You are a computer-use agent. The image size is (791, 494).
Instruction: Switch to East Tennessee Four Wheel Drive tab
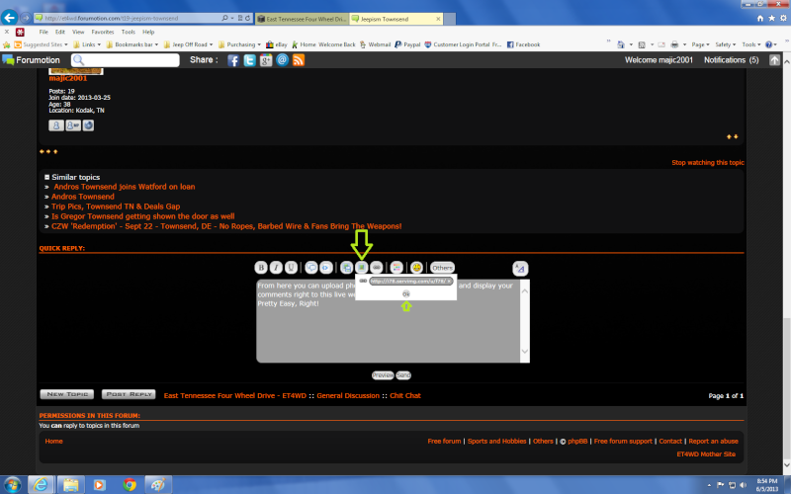tap(302, 19)
